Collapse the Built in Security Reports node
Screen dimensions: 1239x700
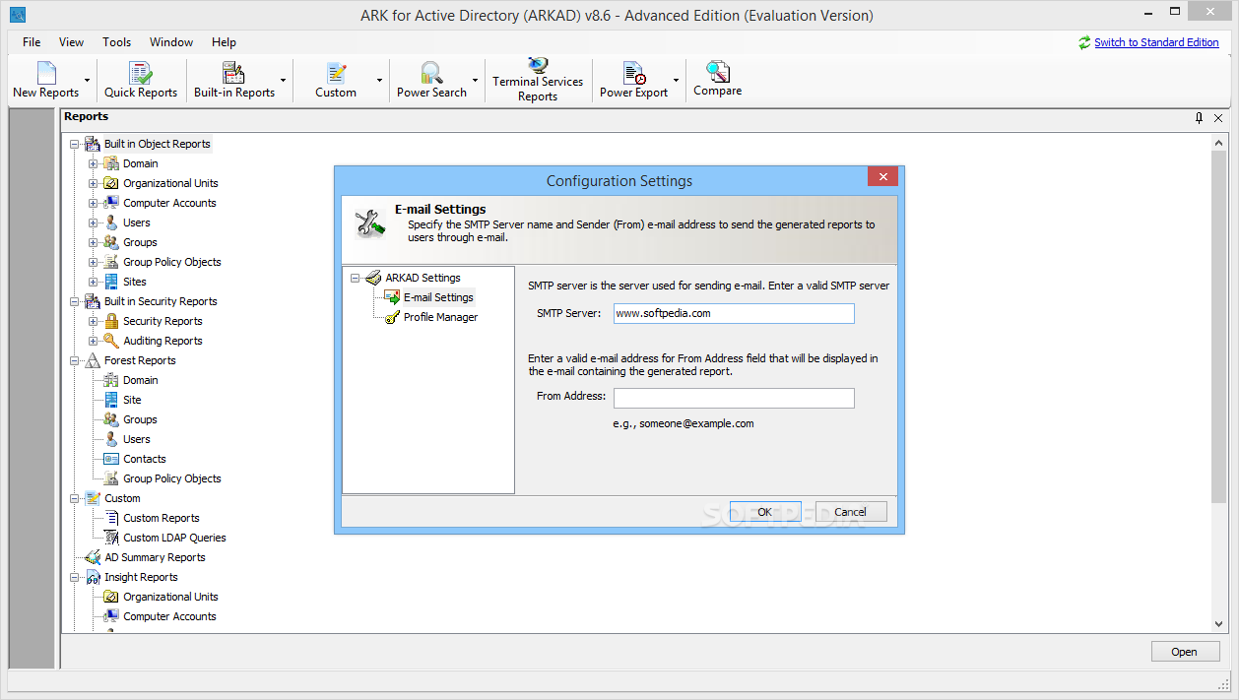click(x=74, y=301)
